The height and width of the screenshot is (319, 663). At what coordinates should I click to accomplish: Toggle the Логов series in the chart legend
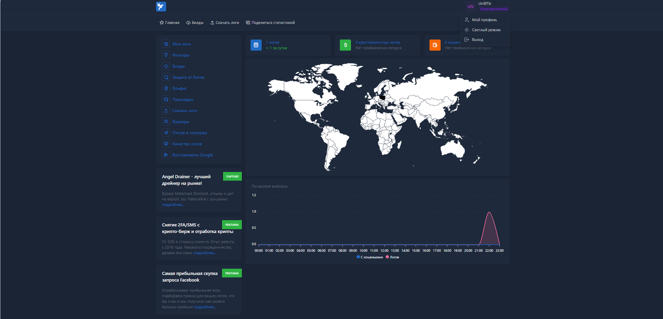coord(394,257)
